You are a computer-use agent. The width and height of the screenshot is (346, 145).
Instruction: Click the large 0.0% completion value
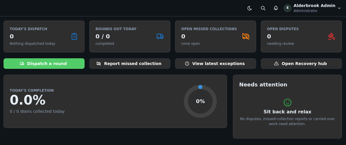(x=28, y=100)
